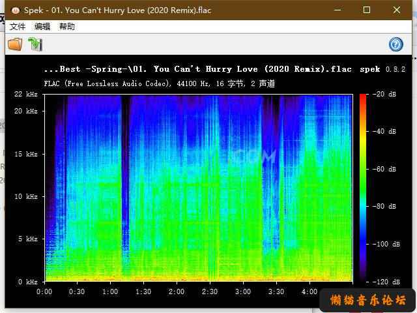417x313 pixels.
Task: Click the spek 0.8.2 version label
Action: tap(382, 69)
